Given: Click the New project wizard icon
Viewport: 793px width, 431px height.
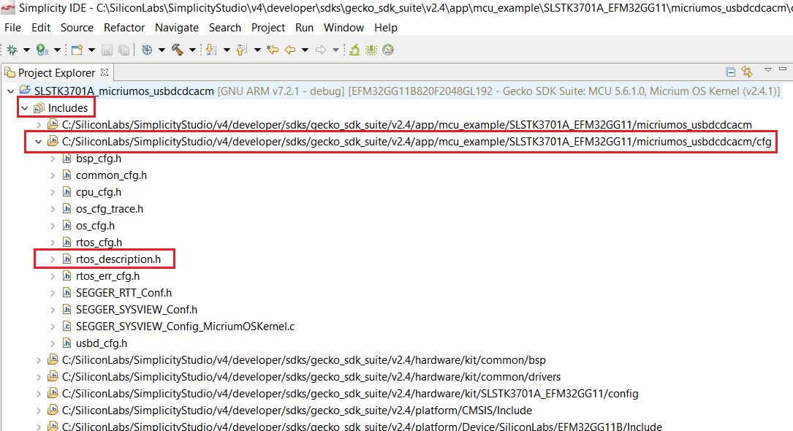Looking at the screenshot, I should tap(75, 50).
